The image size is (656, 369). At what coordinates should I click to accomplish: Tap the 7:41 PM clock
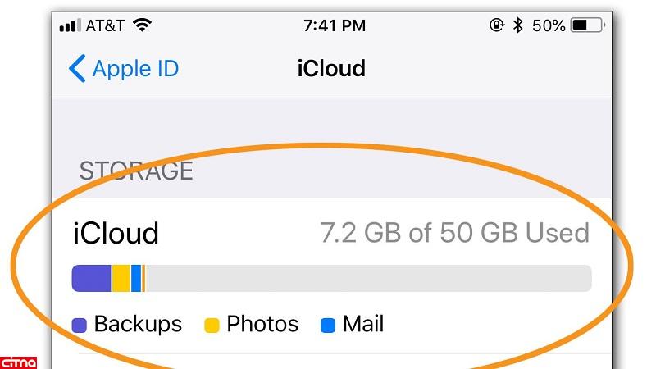(335, 25)
